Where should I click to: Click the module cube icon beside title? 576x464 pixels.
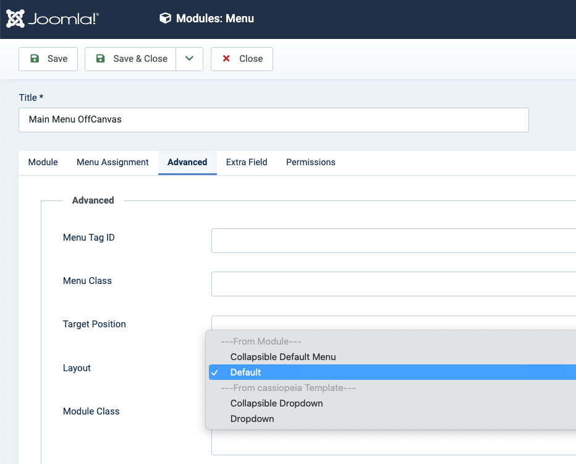pyautogui.click(x=165, y=19)
